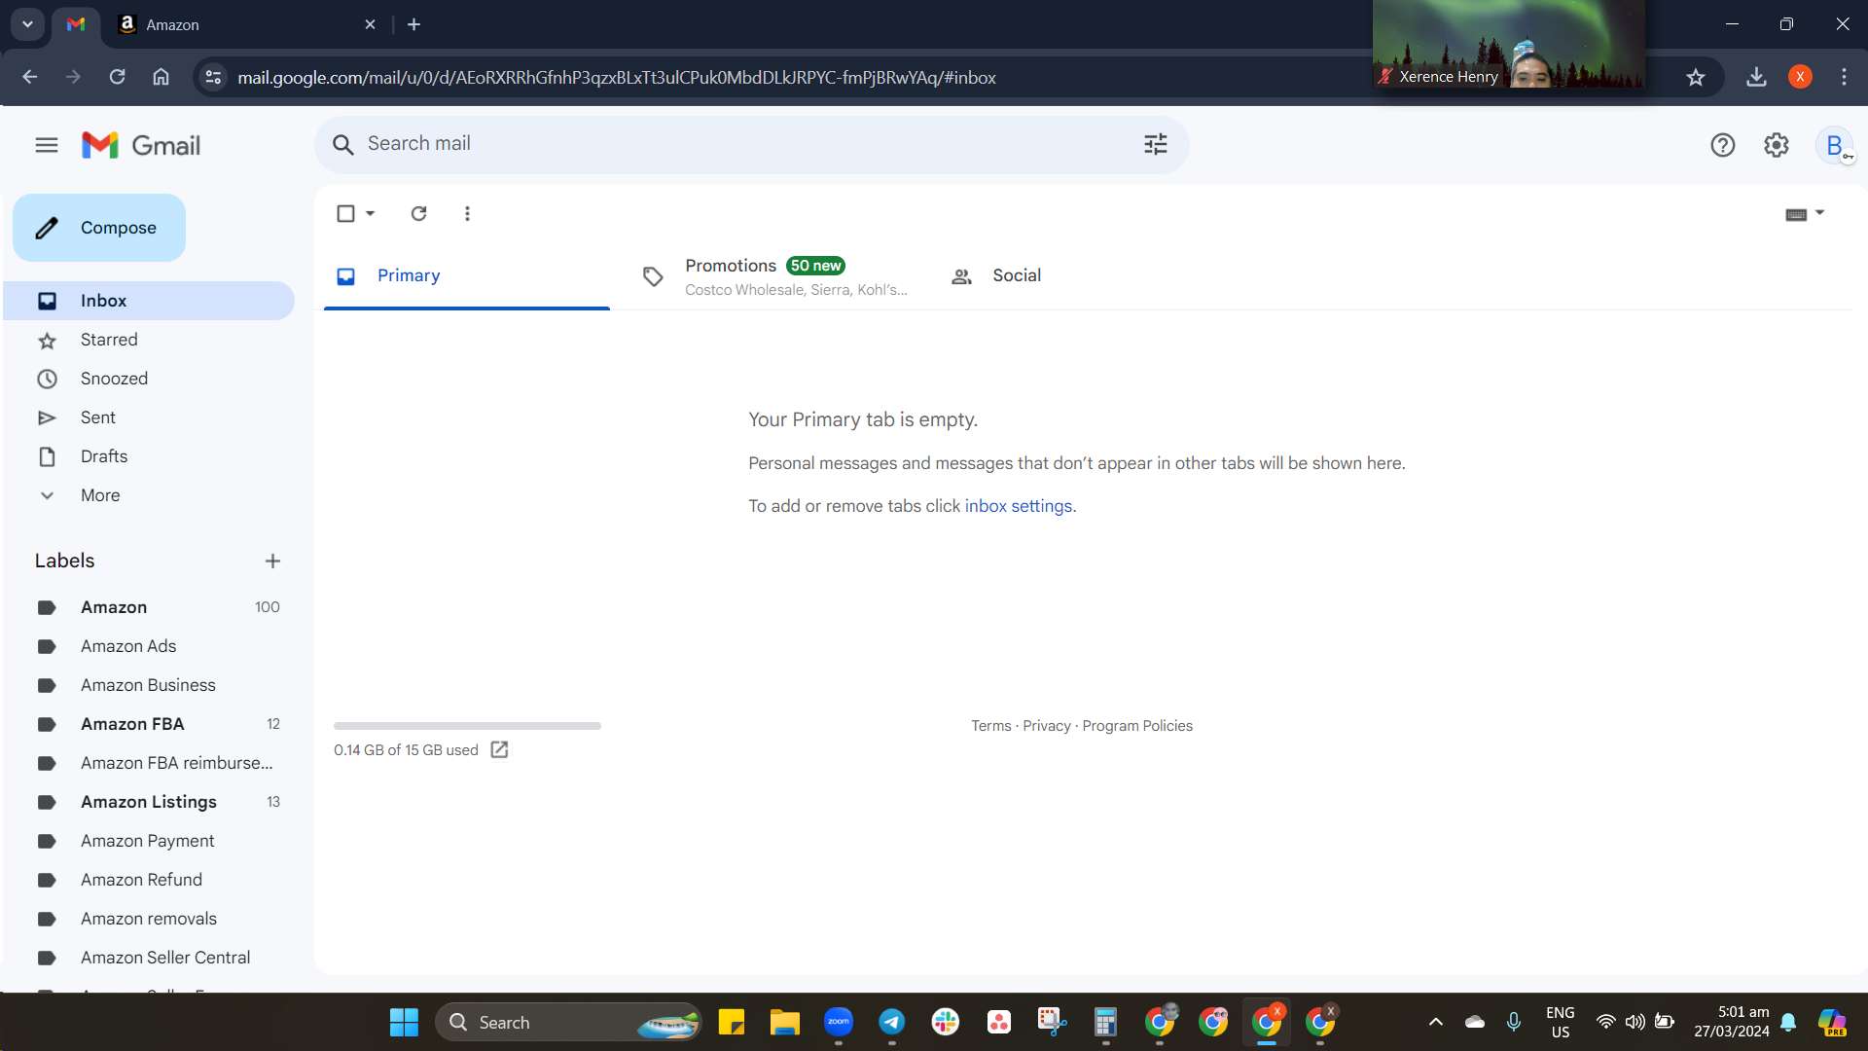This screenshot has height=1051, width=1868.
Task: Open the More options three-dot menu in mail toolbar
Action: 468,213
